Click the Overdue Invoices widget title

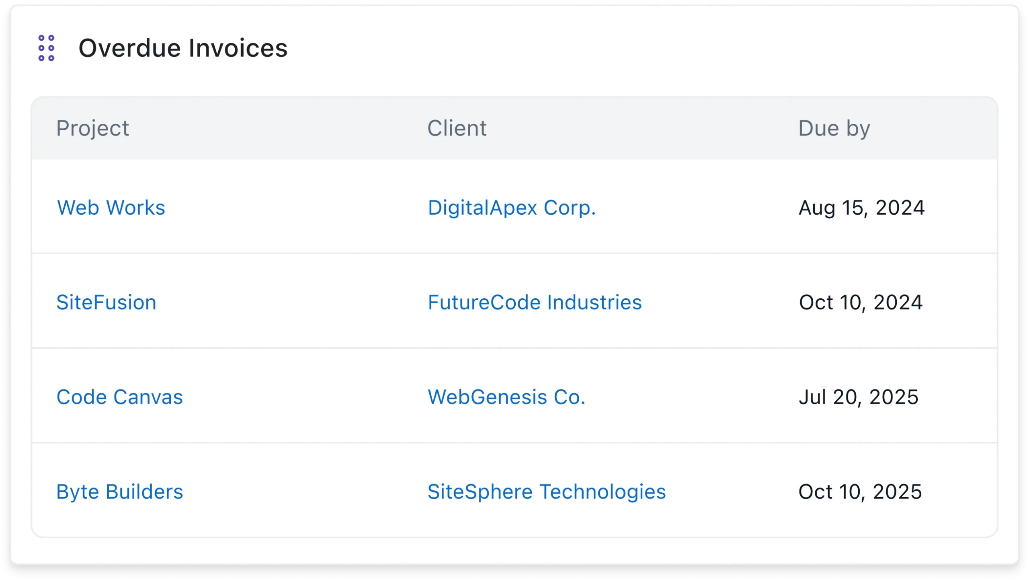(x=183, y=48)
